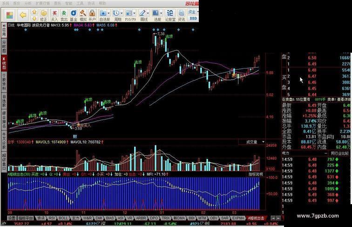Select the ASI indicator tab

(121, 218)
